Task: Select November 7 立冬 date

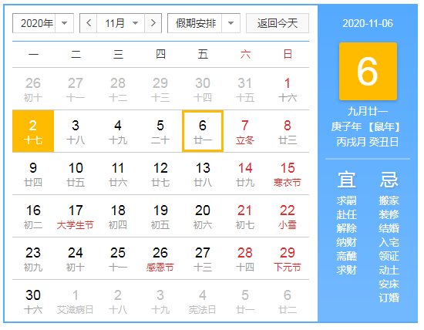Action: [245, 131]
